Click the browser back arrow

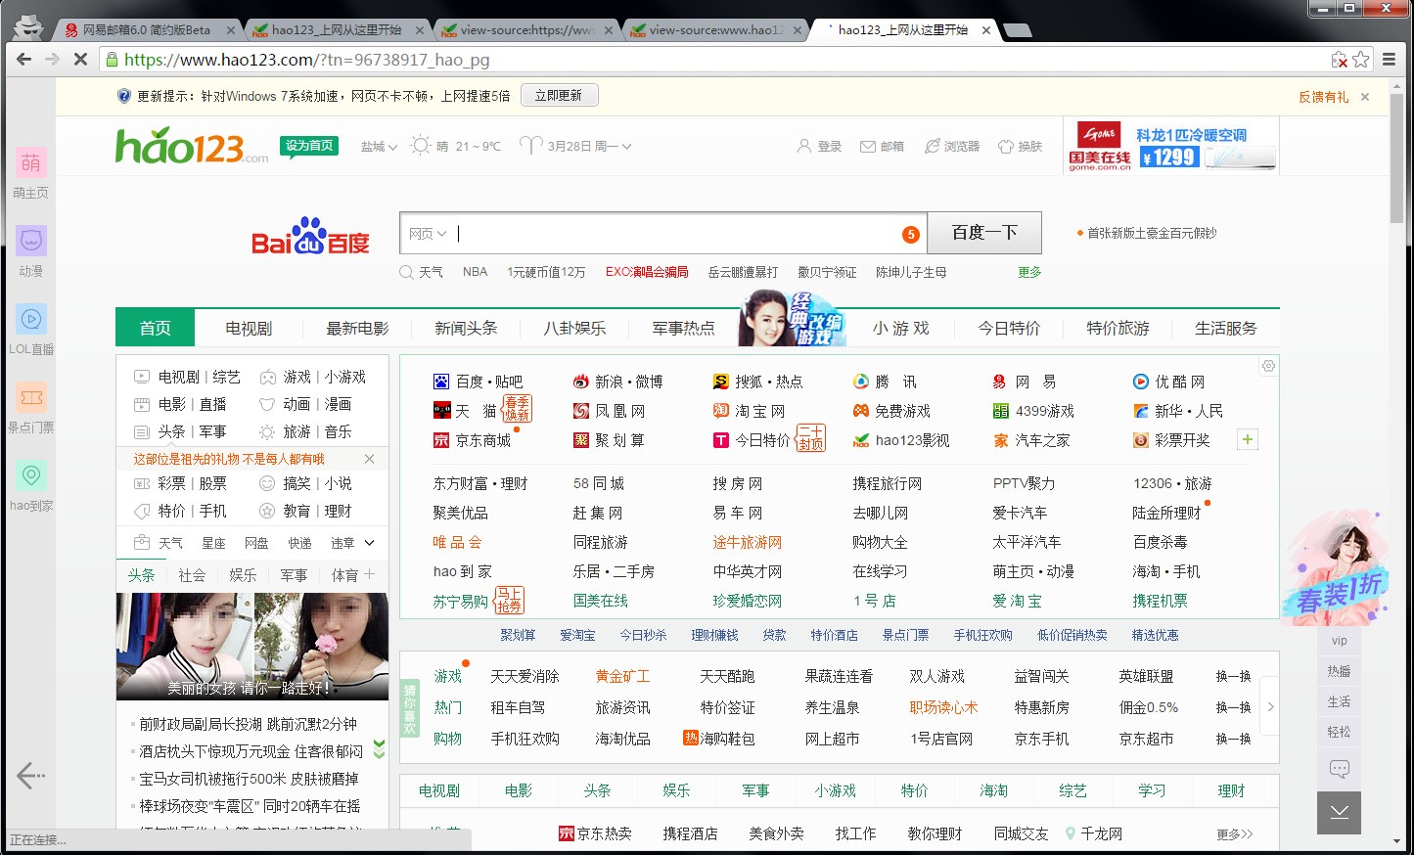pyautogui.click(x=23, y=60)
